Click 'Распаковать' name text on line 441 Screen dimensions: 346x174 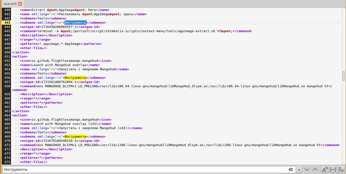pos(69,14)
